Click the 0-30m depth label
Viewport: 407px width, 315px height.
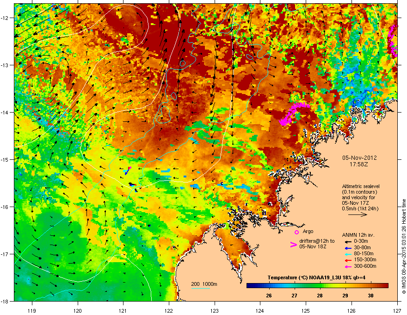click(361, 241)
